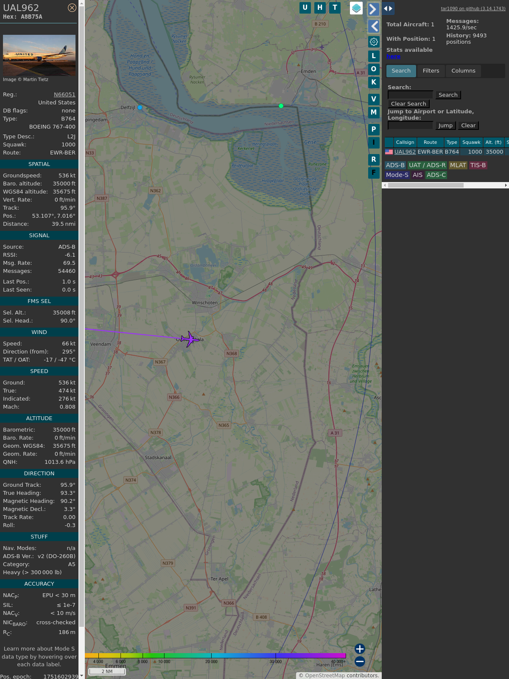Open the map layers selector
The height and width of the screenshot is (679, 509).
pos(356,8)
